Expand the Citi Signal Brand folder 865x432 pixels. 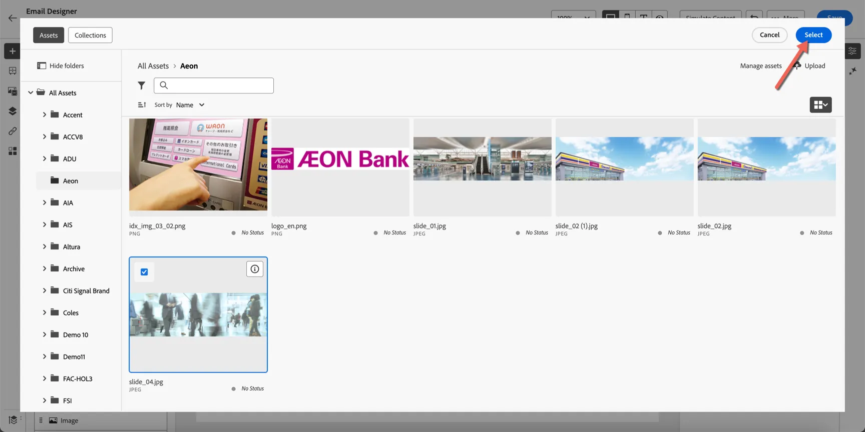coord(44,290)
